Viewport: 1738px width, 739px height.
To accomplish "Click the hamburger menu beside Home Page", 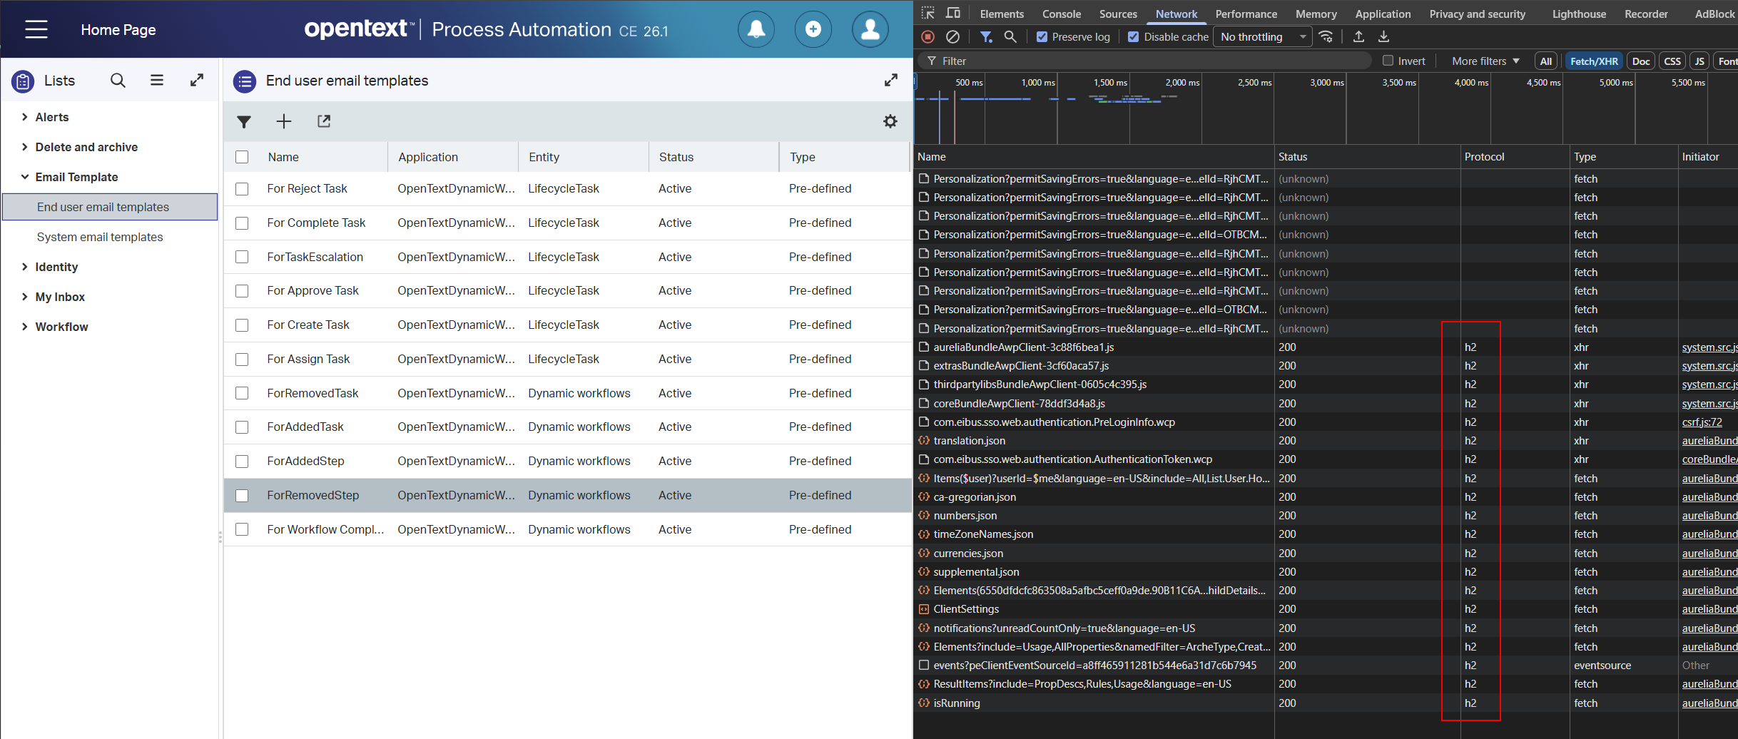I will (36, 29).
